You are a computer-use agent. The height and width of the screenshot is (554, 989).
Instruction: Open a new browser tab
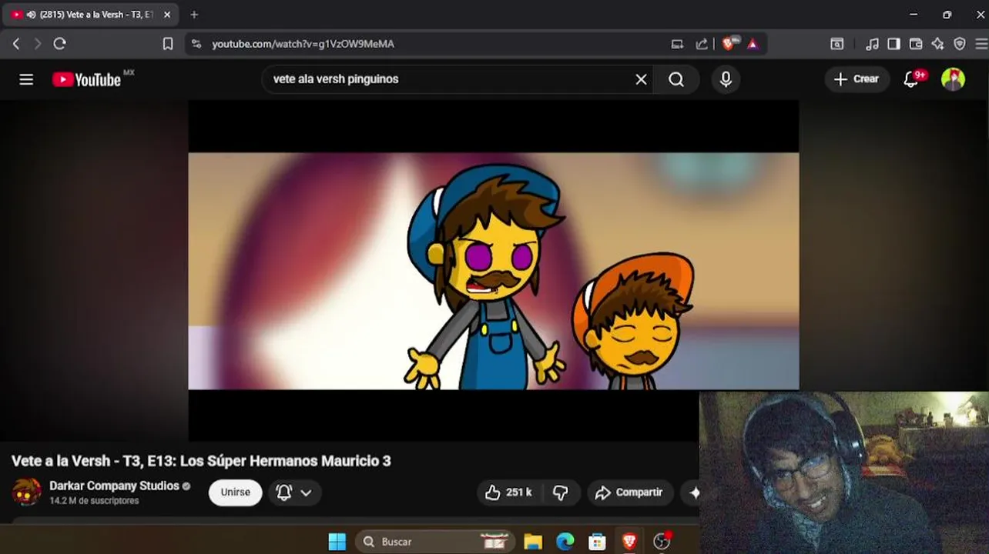194,15
